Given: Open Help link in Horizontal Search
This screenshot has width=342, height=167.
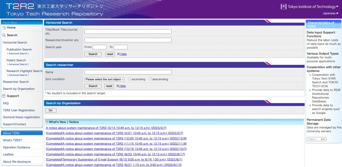Looking at the screenshot, I should pos(123,54).
